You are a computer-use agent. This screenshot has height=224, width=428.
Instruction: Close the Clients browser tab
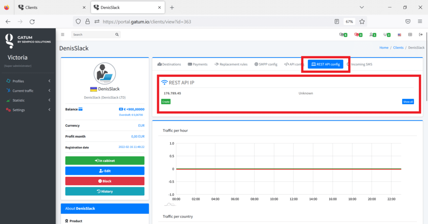click(84, 8)
